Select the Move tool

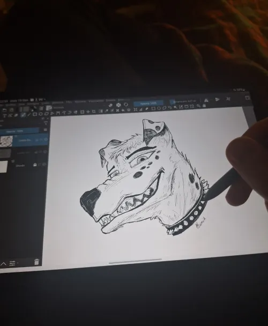(x=88, y=112)
